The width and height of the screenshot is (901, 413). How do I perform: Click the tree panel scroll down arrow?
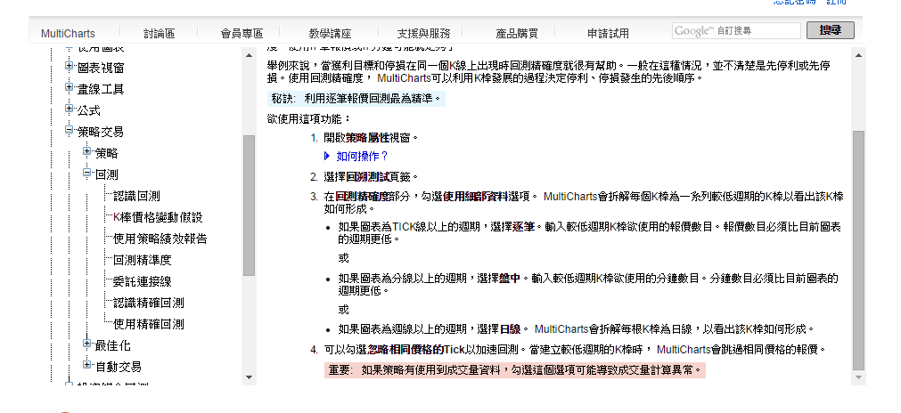[x=249, y=377]
